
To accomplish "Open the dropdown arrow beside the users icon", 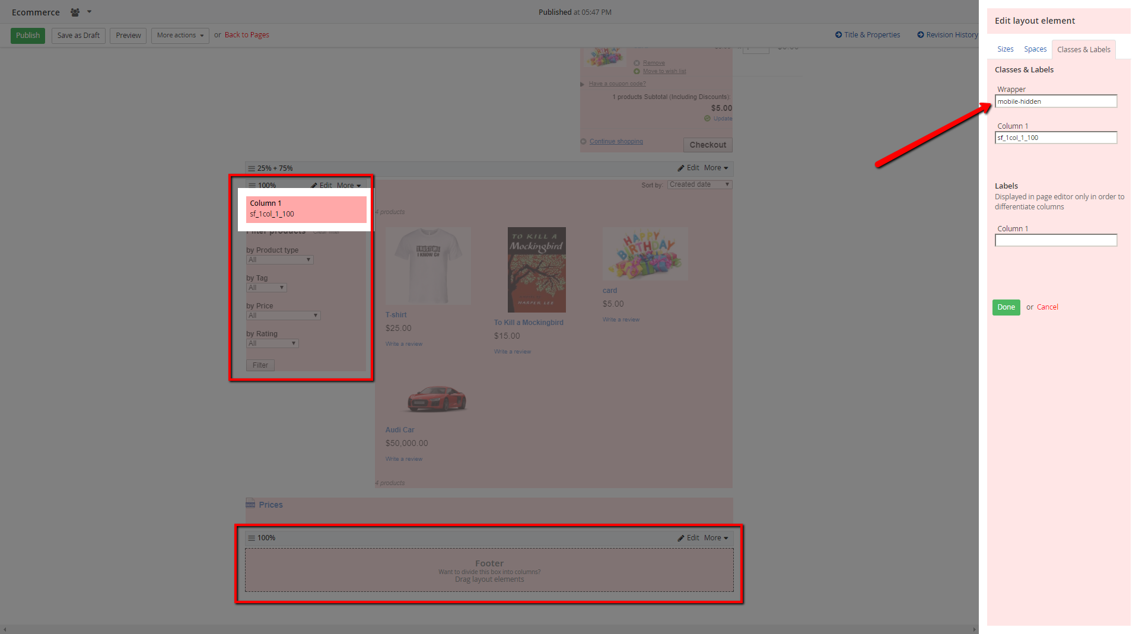I will click(90, 12).
